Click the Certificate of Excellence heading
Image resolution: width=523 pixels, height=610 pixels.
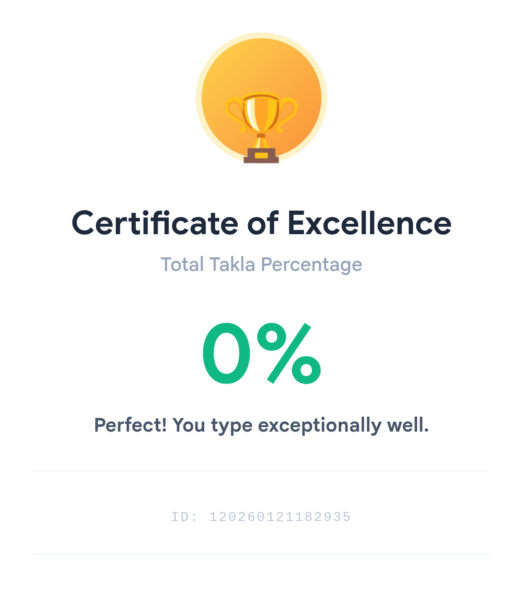261,223
